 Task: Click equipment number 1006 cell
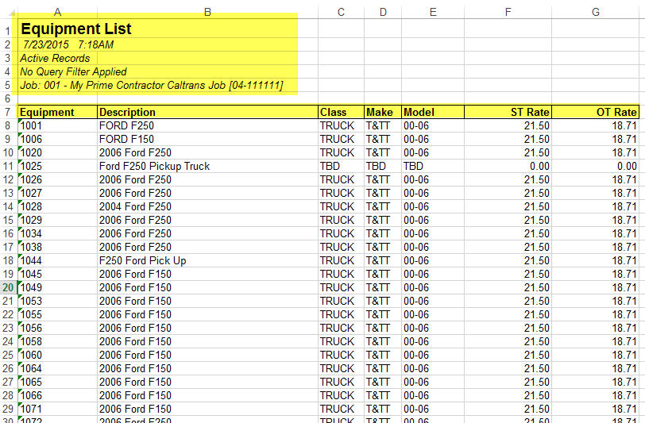tap(57, 139)
